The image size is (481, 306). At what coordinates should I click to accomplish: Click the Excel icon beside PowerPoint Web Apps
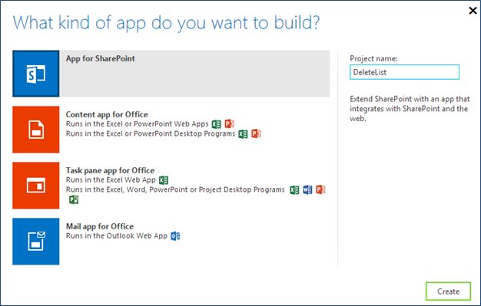coord(216,124)
